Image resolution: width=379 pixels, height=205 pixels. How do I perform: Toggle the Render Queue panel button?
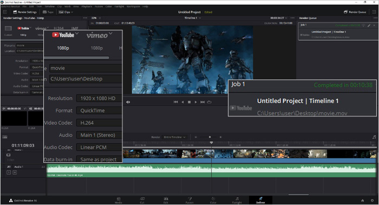click(355, 12)
